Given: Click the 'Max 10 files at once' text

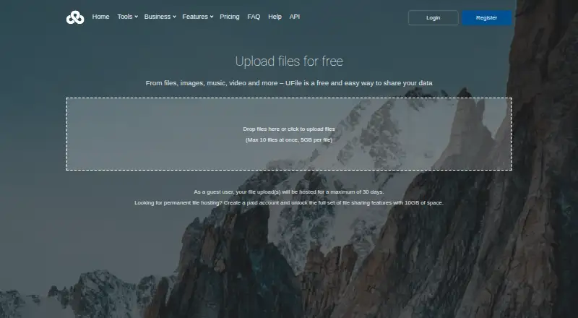Looking at the screenshot, I should [289, 139].
